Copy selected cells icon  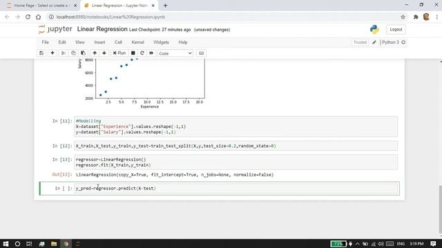tap(73, 53)
